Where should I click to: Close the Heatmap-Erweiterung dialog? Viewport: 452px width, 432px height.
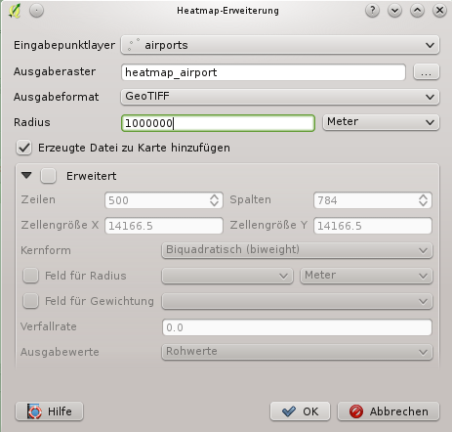coord(439,11)
